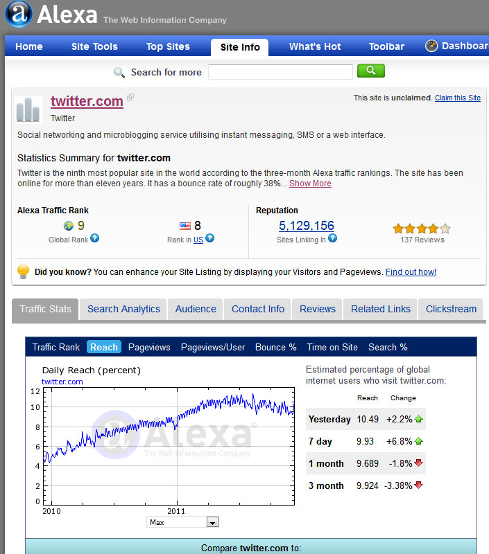Select the Site Info tab
This screenshot has width=489, height=554.
pyautogui.click(x=240, y=47)
